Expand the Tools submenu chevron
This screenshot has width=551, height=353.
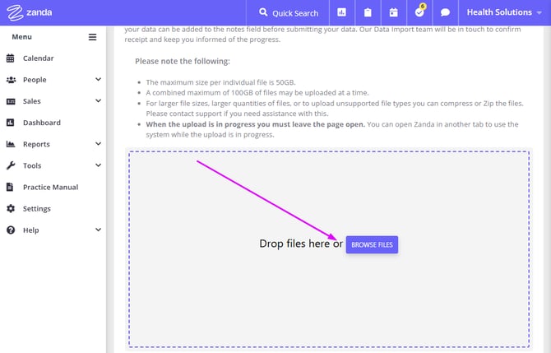pos(98,165)
